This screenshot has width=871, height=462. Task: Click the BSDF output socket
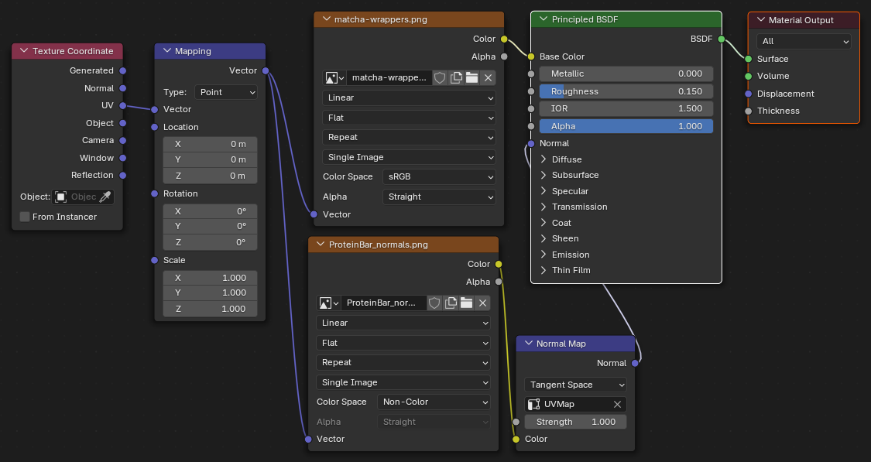[x=721, y=39]
